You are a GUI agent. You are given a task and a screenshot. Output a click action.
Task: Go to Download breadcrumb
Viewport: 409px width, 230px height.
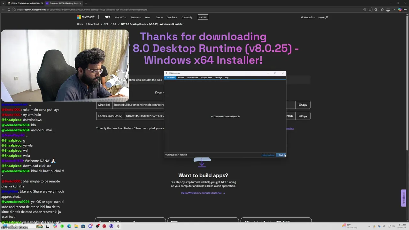93,24
